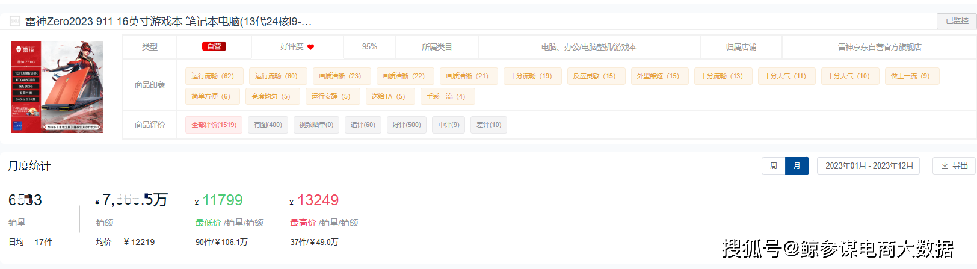Select the 画质清晰 (21) impression tag

coord(469,76)
